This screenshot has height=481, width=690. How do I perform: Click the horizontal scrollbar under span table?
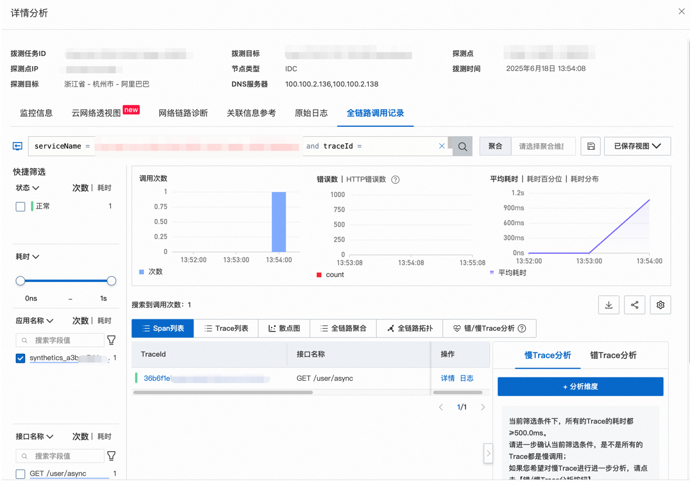coord(223,392)
